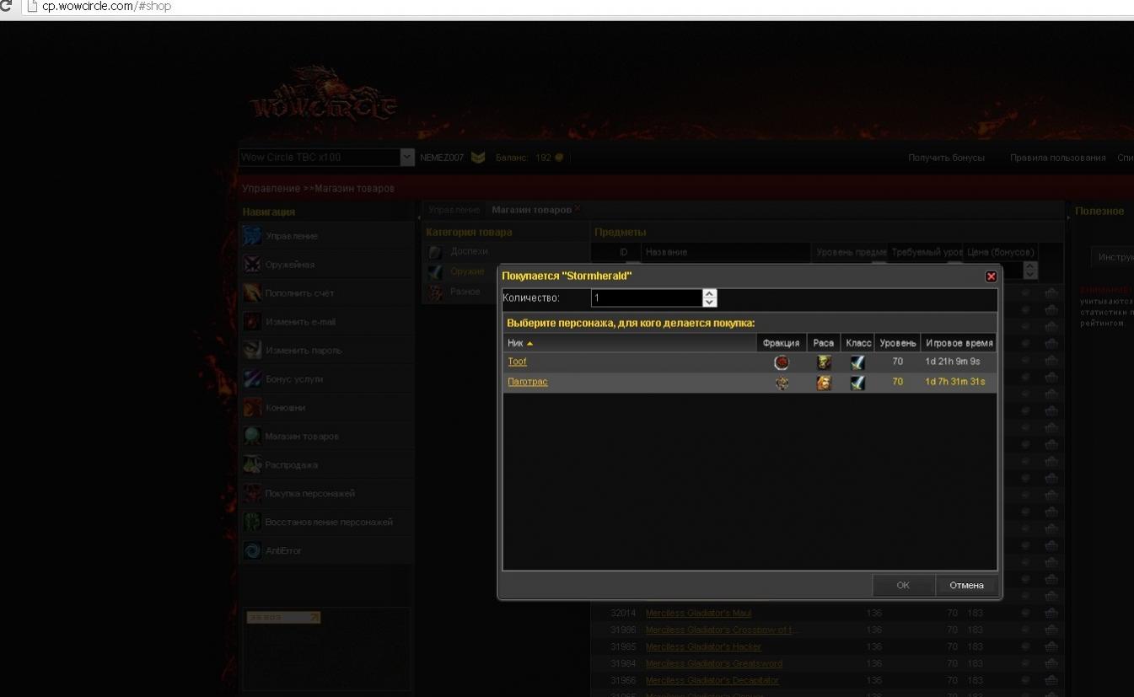This screenshot has width=1134, height=697.
Task: Select character Паготрас link
Action: 527,383
